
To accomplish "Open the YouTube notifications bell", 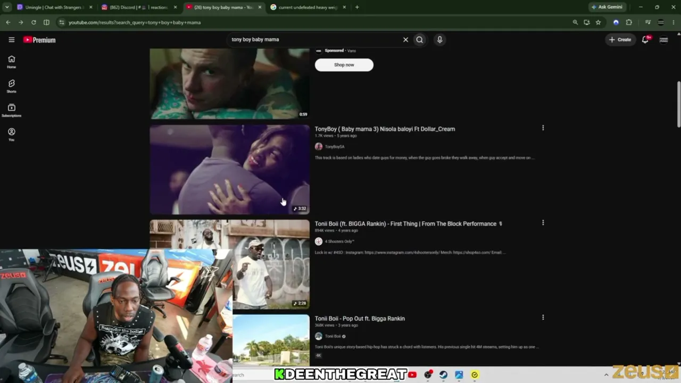I will click(x=645, y=39).
